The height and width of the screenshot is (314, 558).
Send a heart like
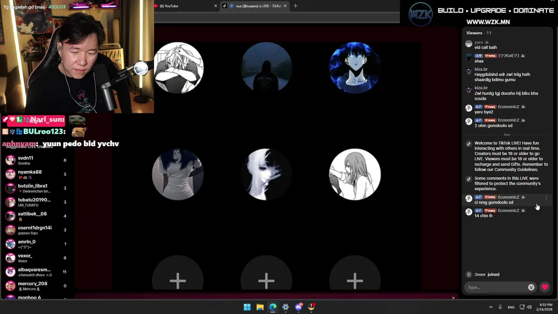pyautogui.click(x=545, y=287)
